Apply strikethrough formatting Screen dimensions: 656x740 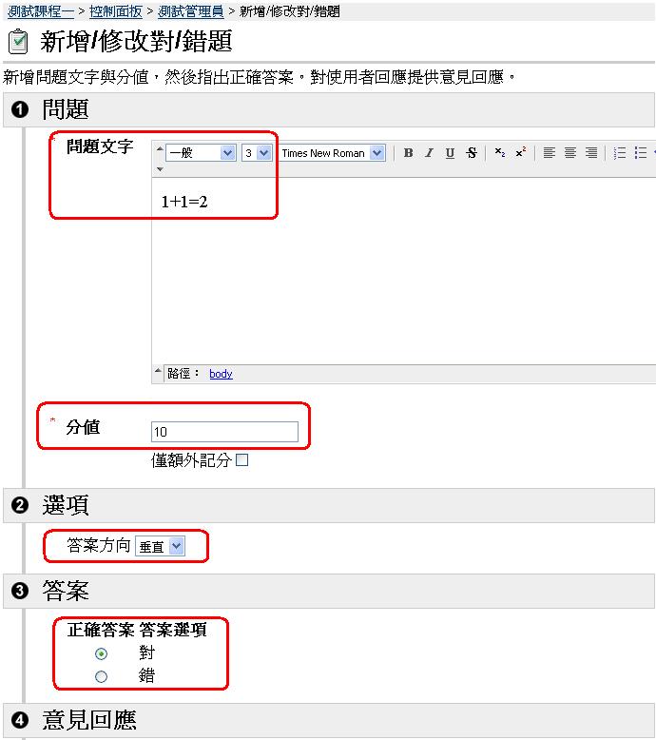[x=472, y=153]
